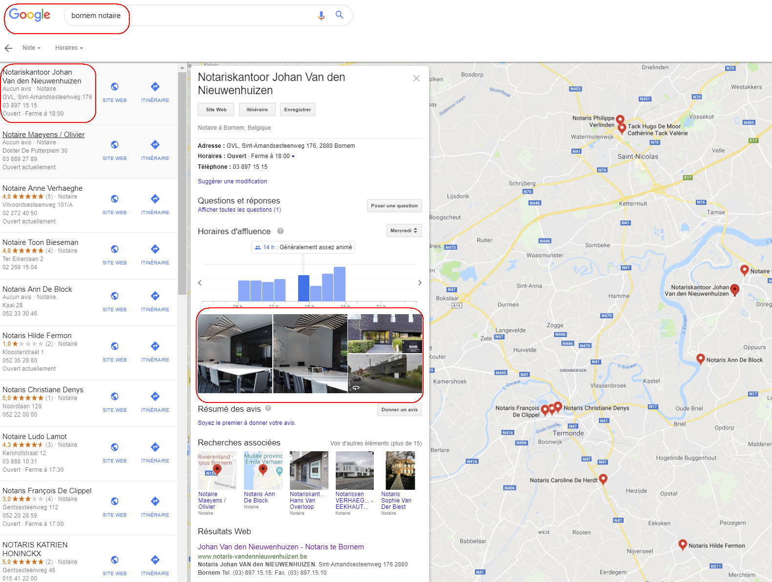
Task: Open related Notariskant... Hans Van Overloop card
Action: pos(308,483)
